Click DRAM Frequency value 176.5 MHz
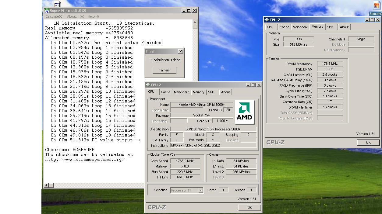Screen dimensions: 382x214 coord(330,64)
